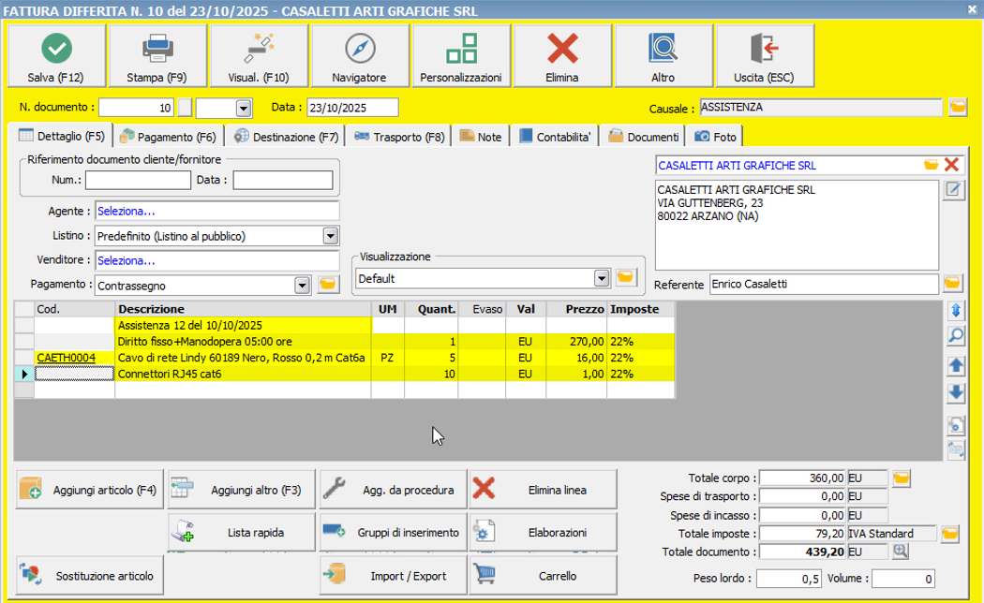Click the Referente input field

coord(822,284)
